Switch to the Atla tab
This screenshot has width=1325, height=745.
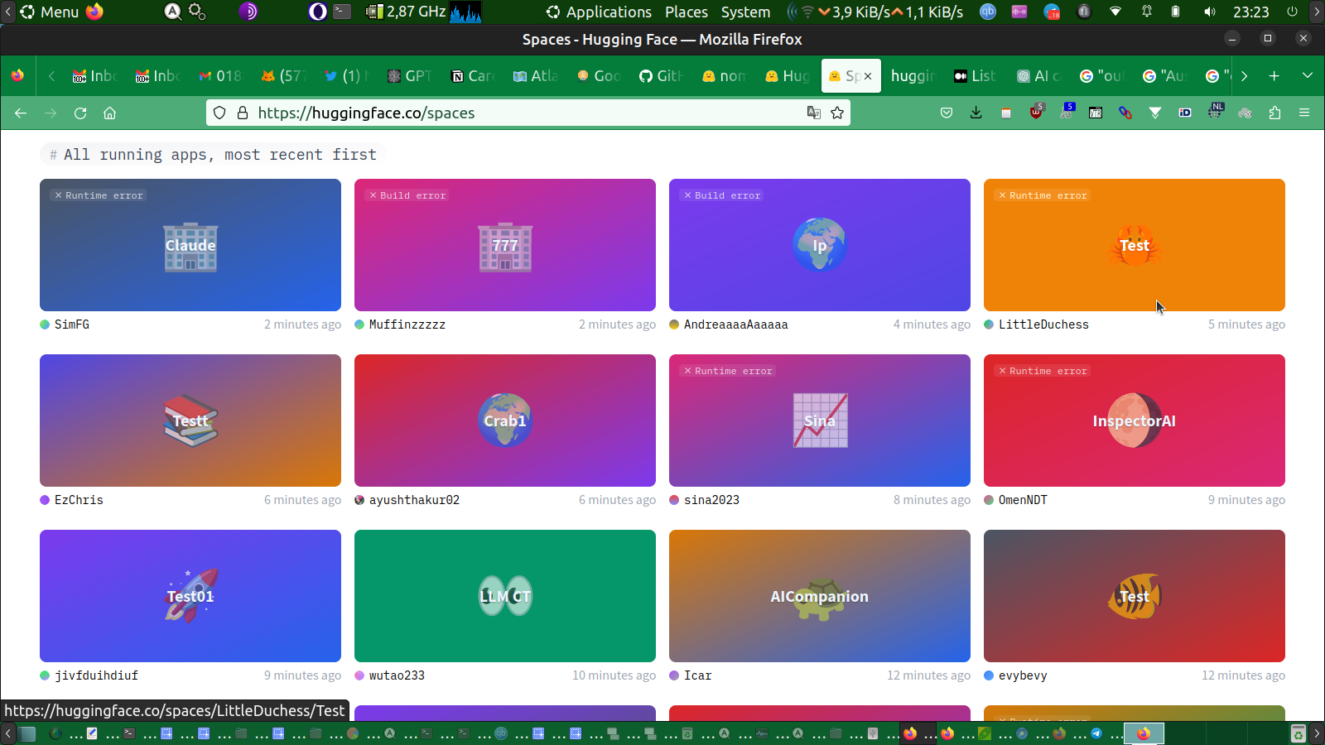click(535, 76)
